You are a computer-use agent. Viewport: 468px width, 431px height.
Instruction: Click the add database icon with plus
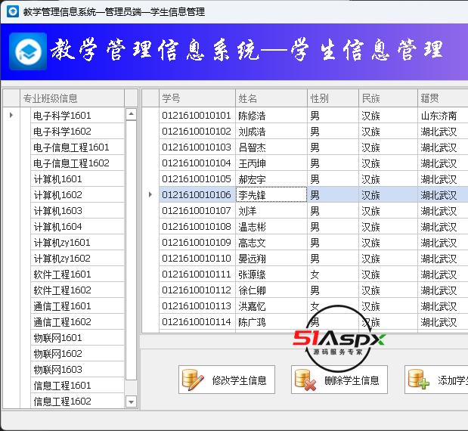(418, 379)
